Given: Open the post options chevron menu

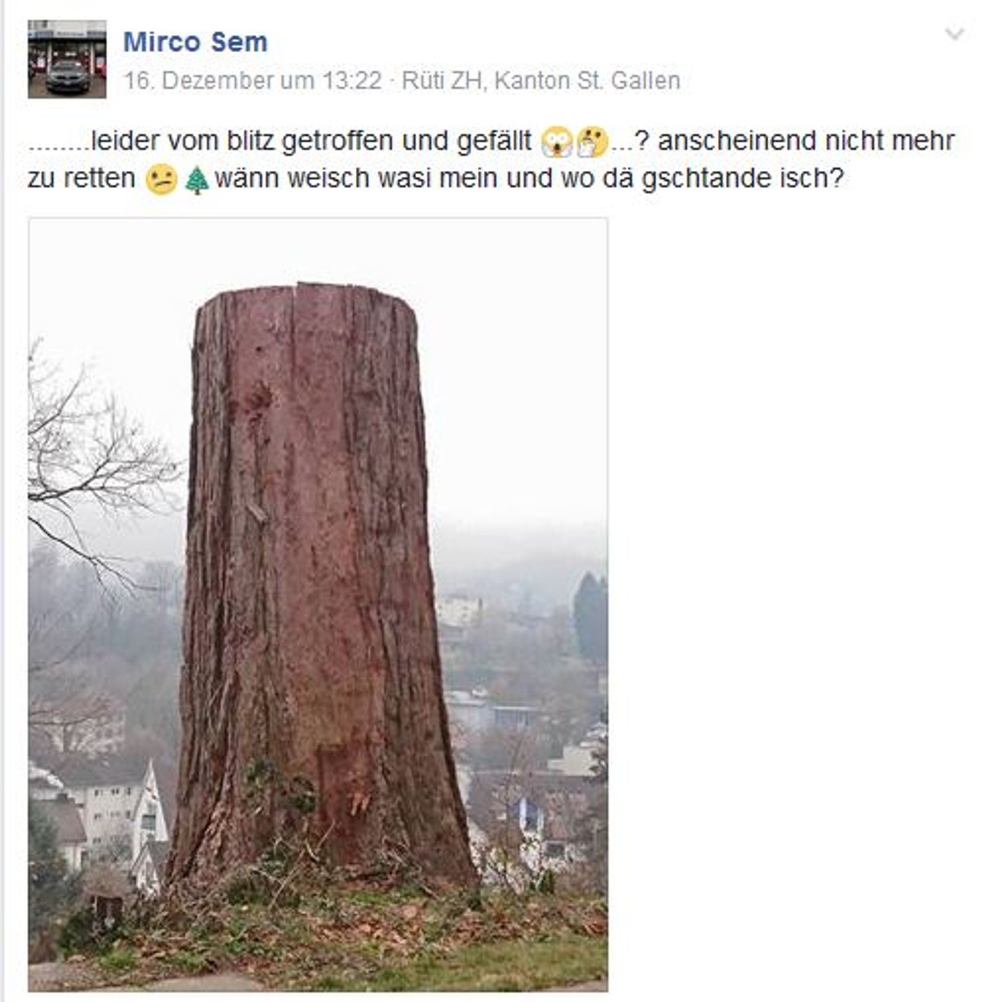Looking at the screenshot, I should [954, 34].
